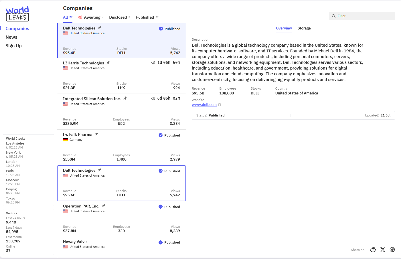
Task: Click Published check badge on Neway Valve
Action: tap(161, 242)
